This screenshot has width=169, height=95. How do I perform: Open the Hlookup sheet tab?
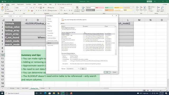pyautogui.click(x=12, y=88)
